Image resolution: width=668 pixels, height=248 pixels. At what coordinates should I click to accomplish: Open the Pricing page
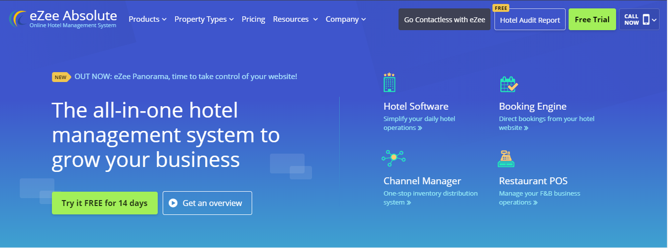point(253,19)
